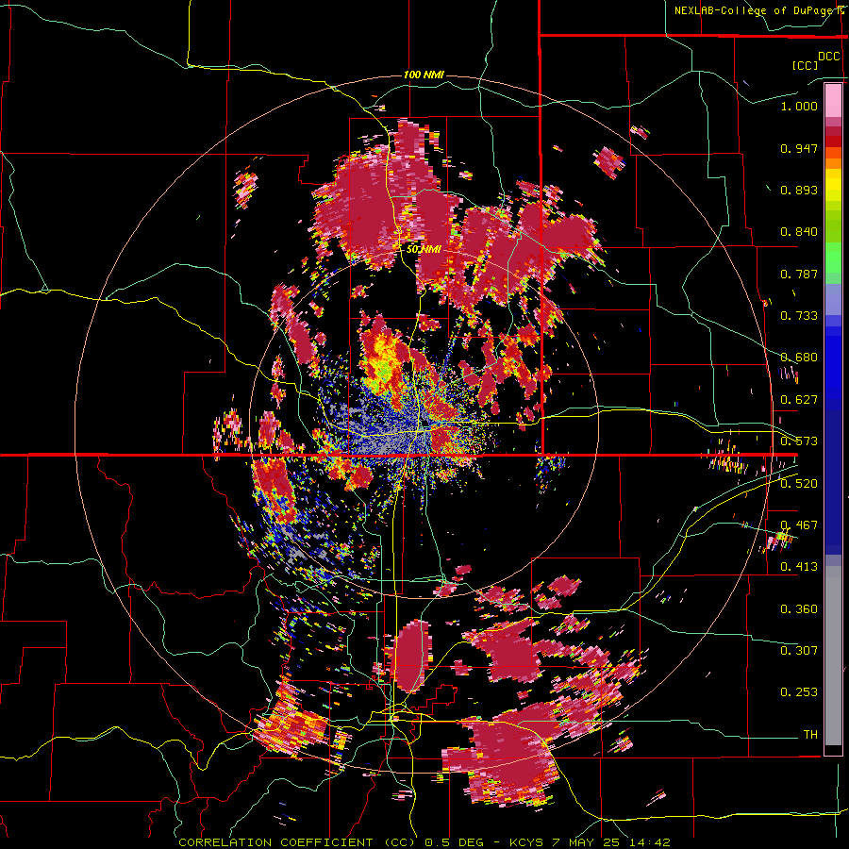Click the 0.520 scale value
The image size is (849, 849).
pos(799,484)
